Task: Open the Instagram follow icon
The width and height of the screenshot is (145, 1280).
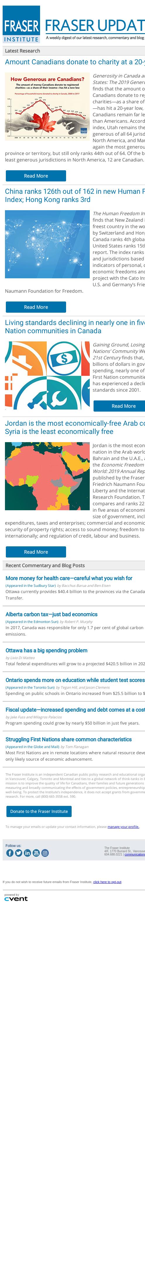Action: click(45, 853)
